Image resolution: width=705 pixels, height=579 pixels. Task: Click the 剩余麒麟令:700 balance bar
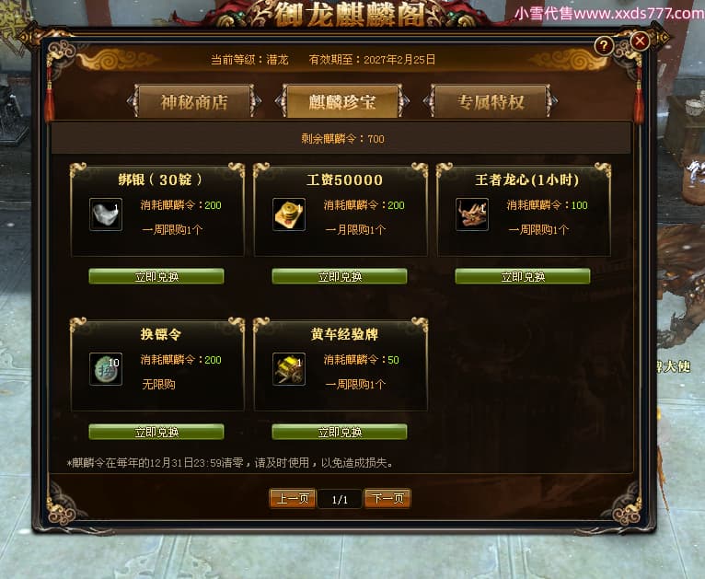tap(341, 138)
